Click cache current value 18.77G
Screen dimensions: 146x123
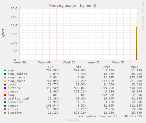coord(53,85)
